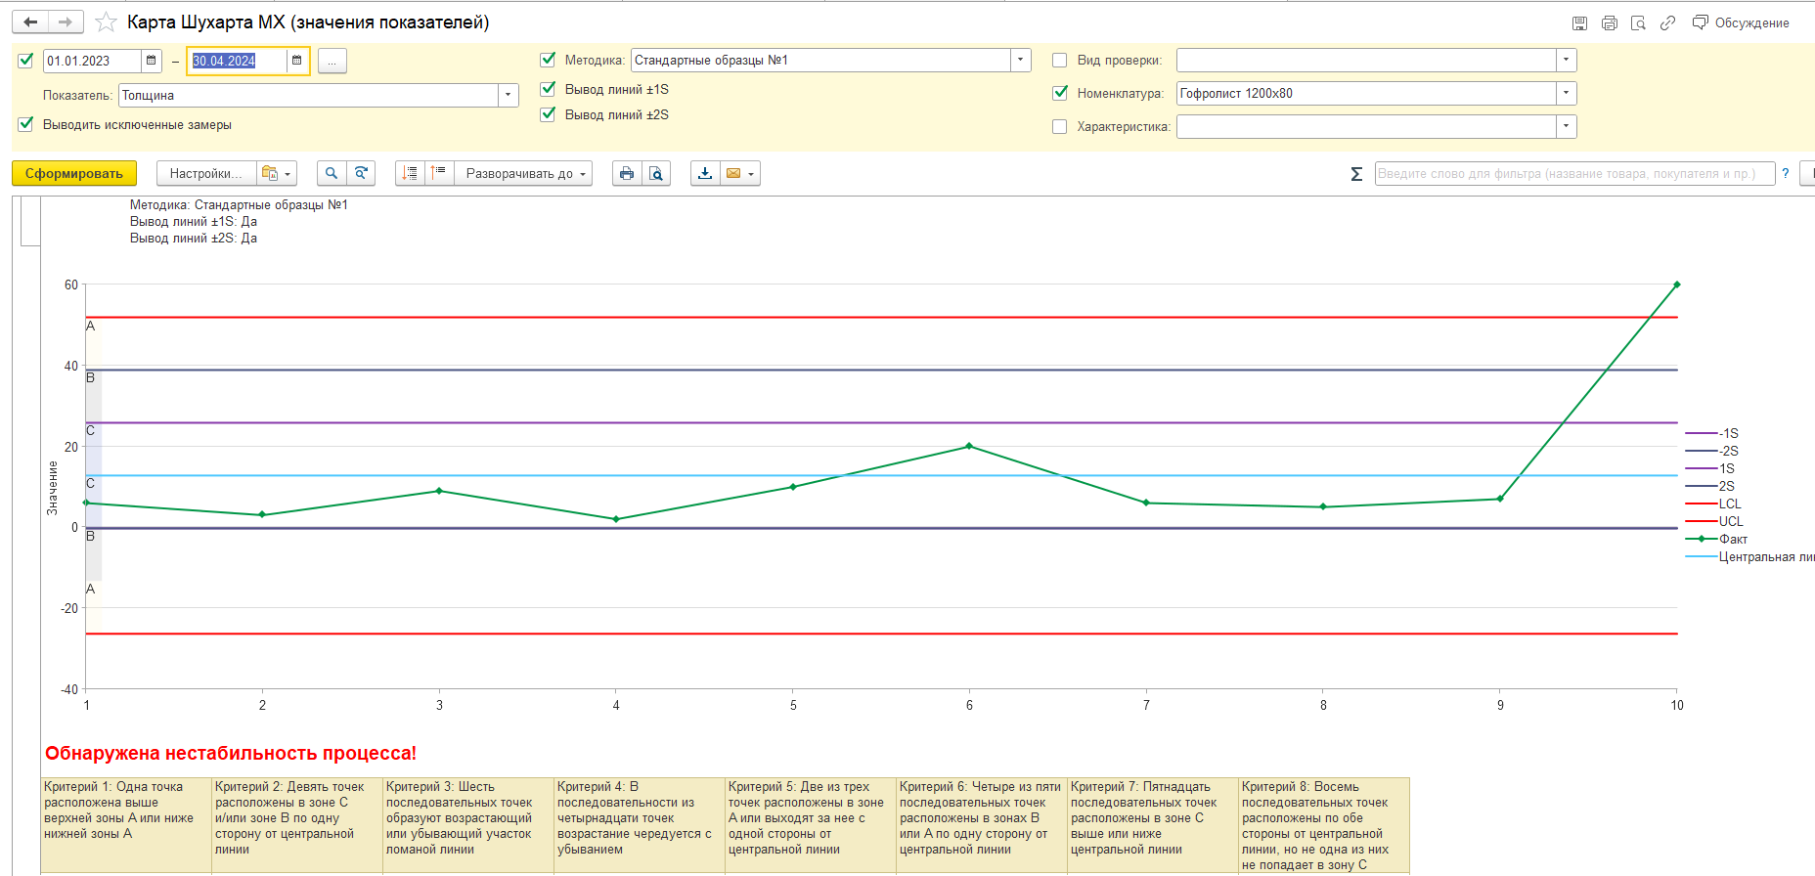Click the Критерий 2 description cell
Viewport: 1815px width, 876px height.
pyautogui.click(x=297, y=825)
